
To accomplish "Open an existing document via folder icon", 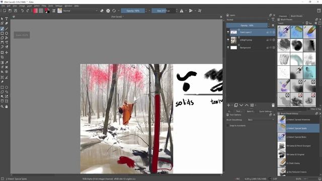I will coord(10,11).
